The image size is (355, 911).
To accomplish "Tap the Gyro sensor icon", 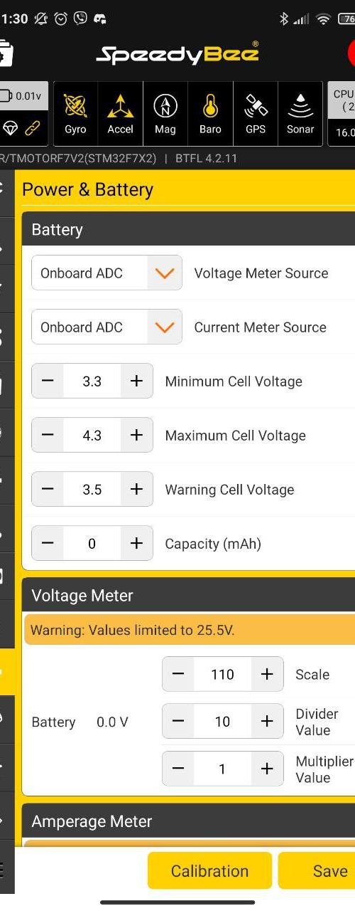I will [x=75, y=114].
